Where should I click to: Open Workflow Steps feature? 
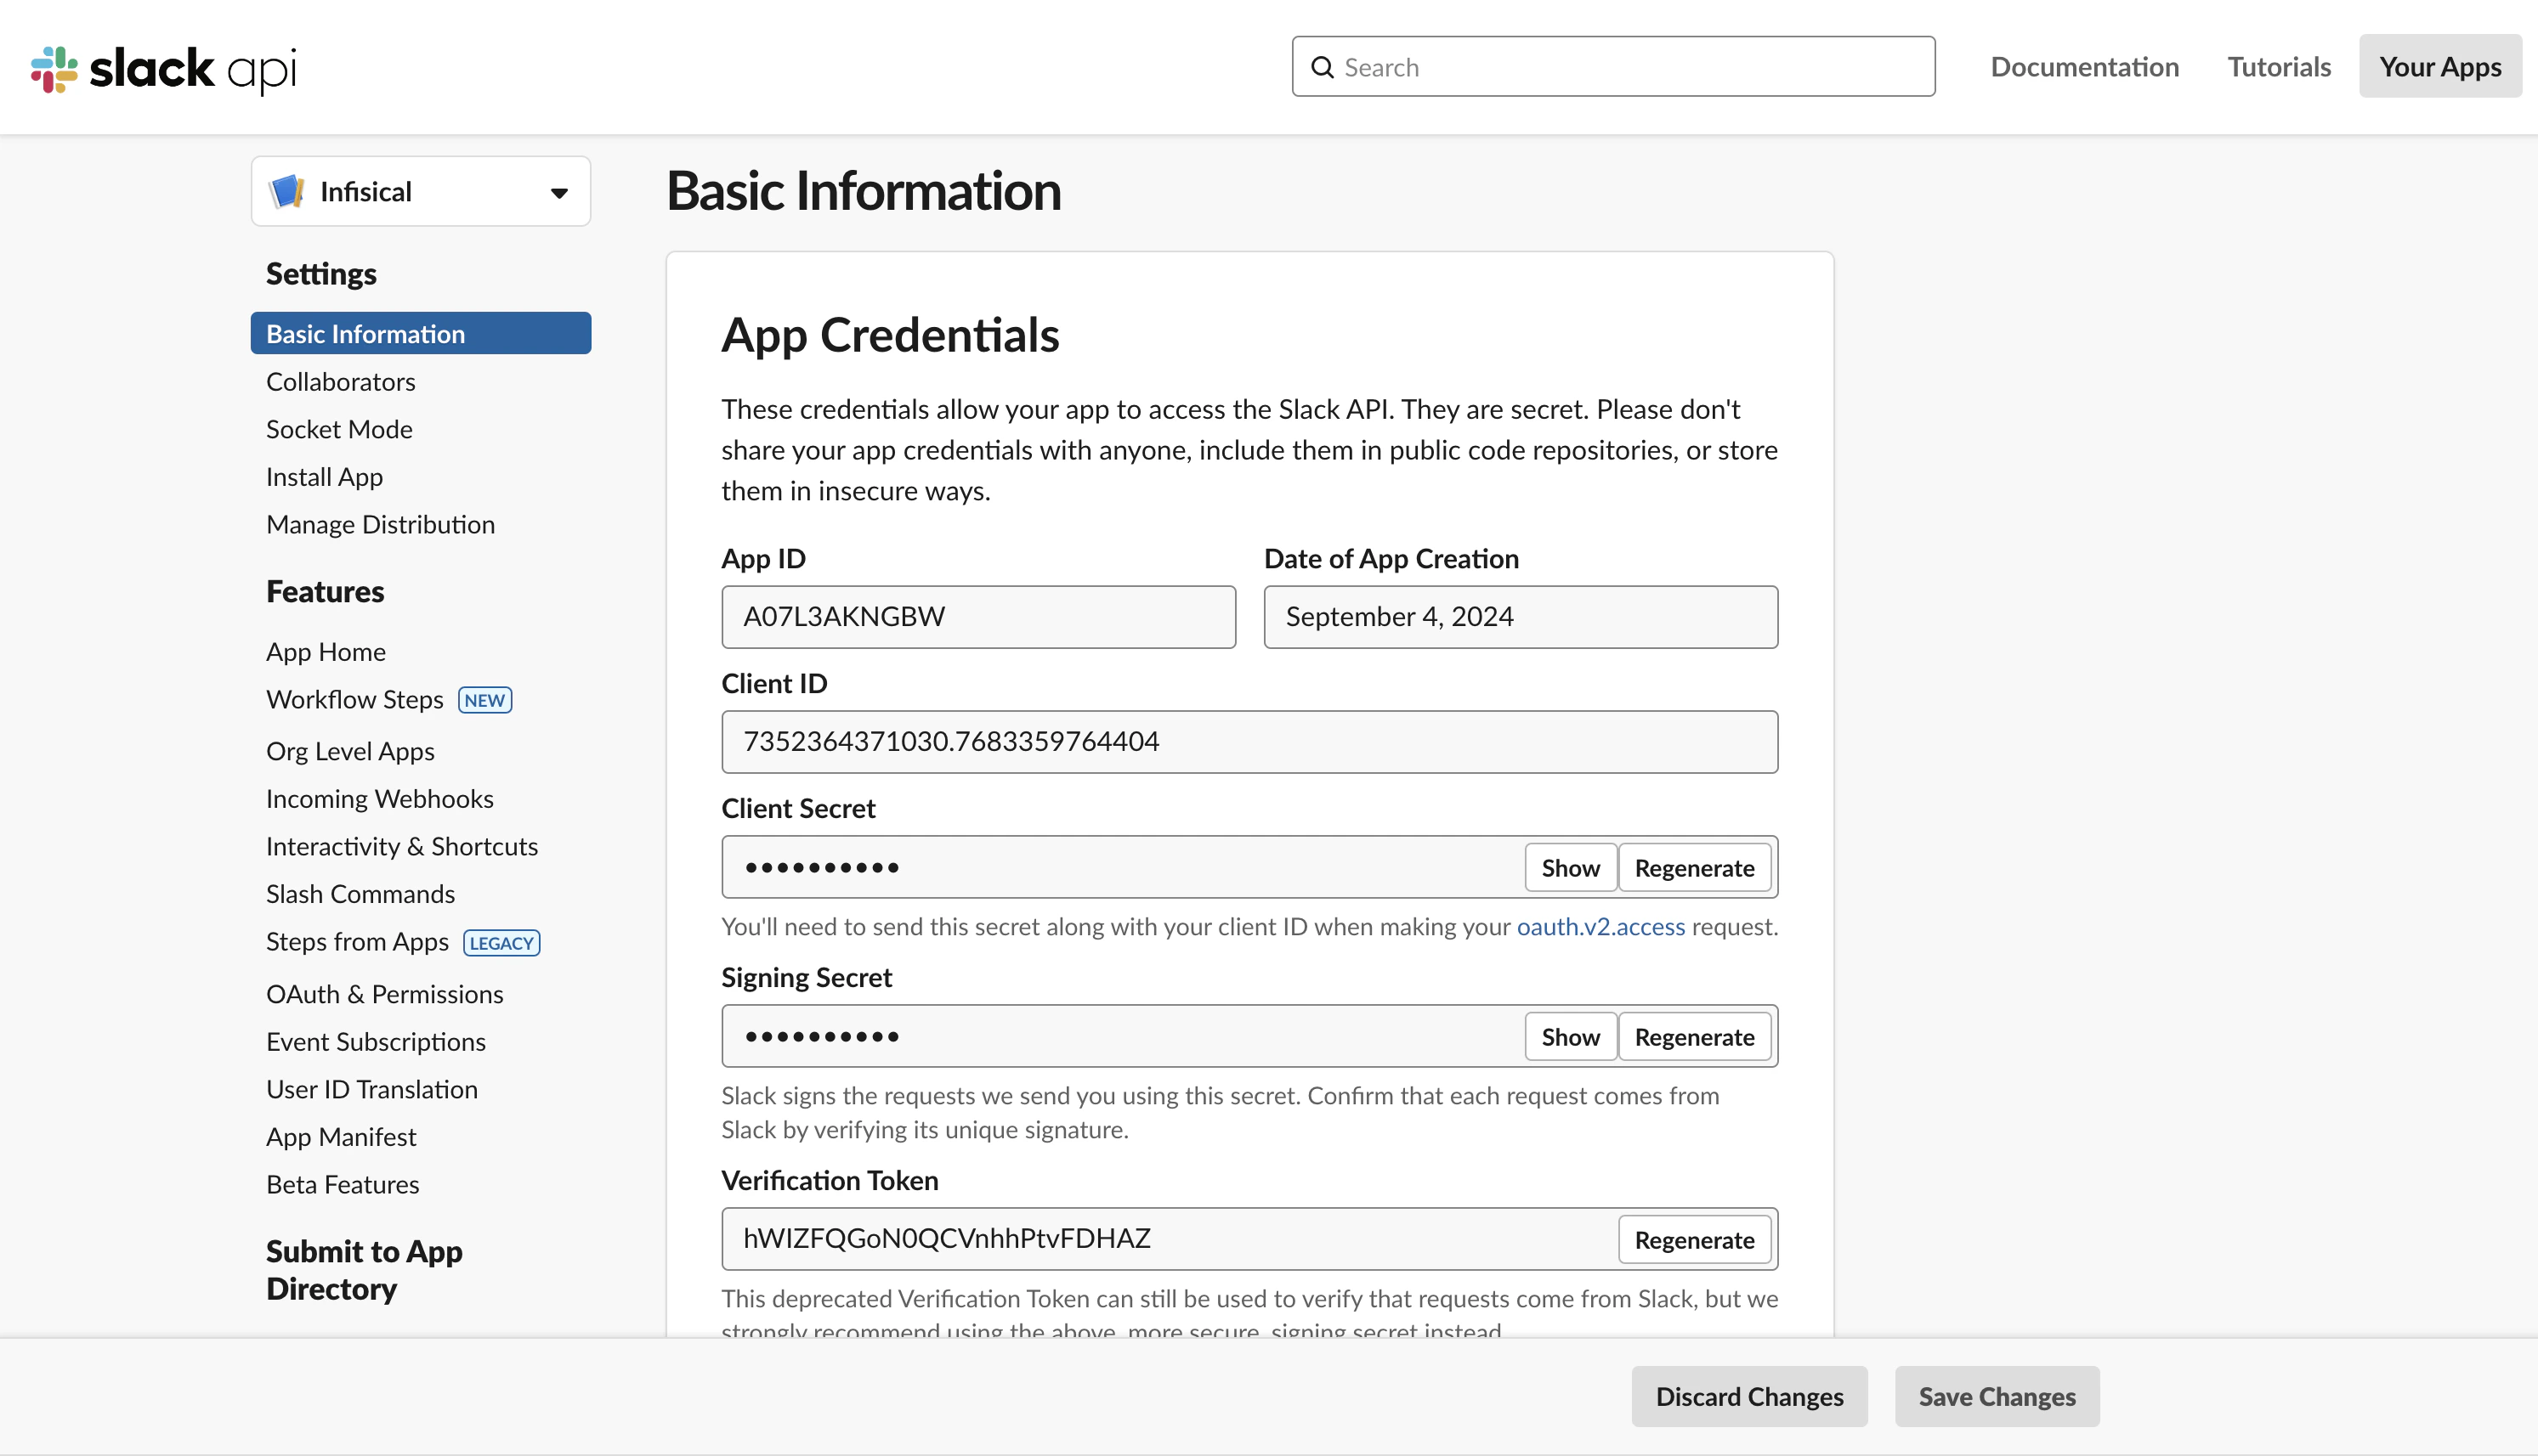(355, 700)
